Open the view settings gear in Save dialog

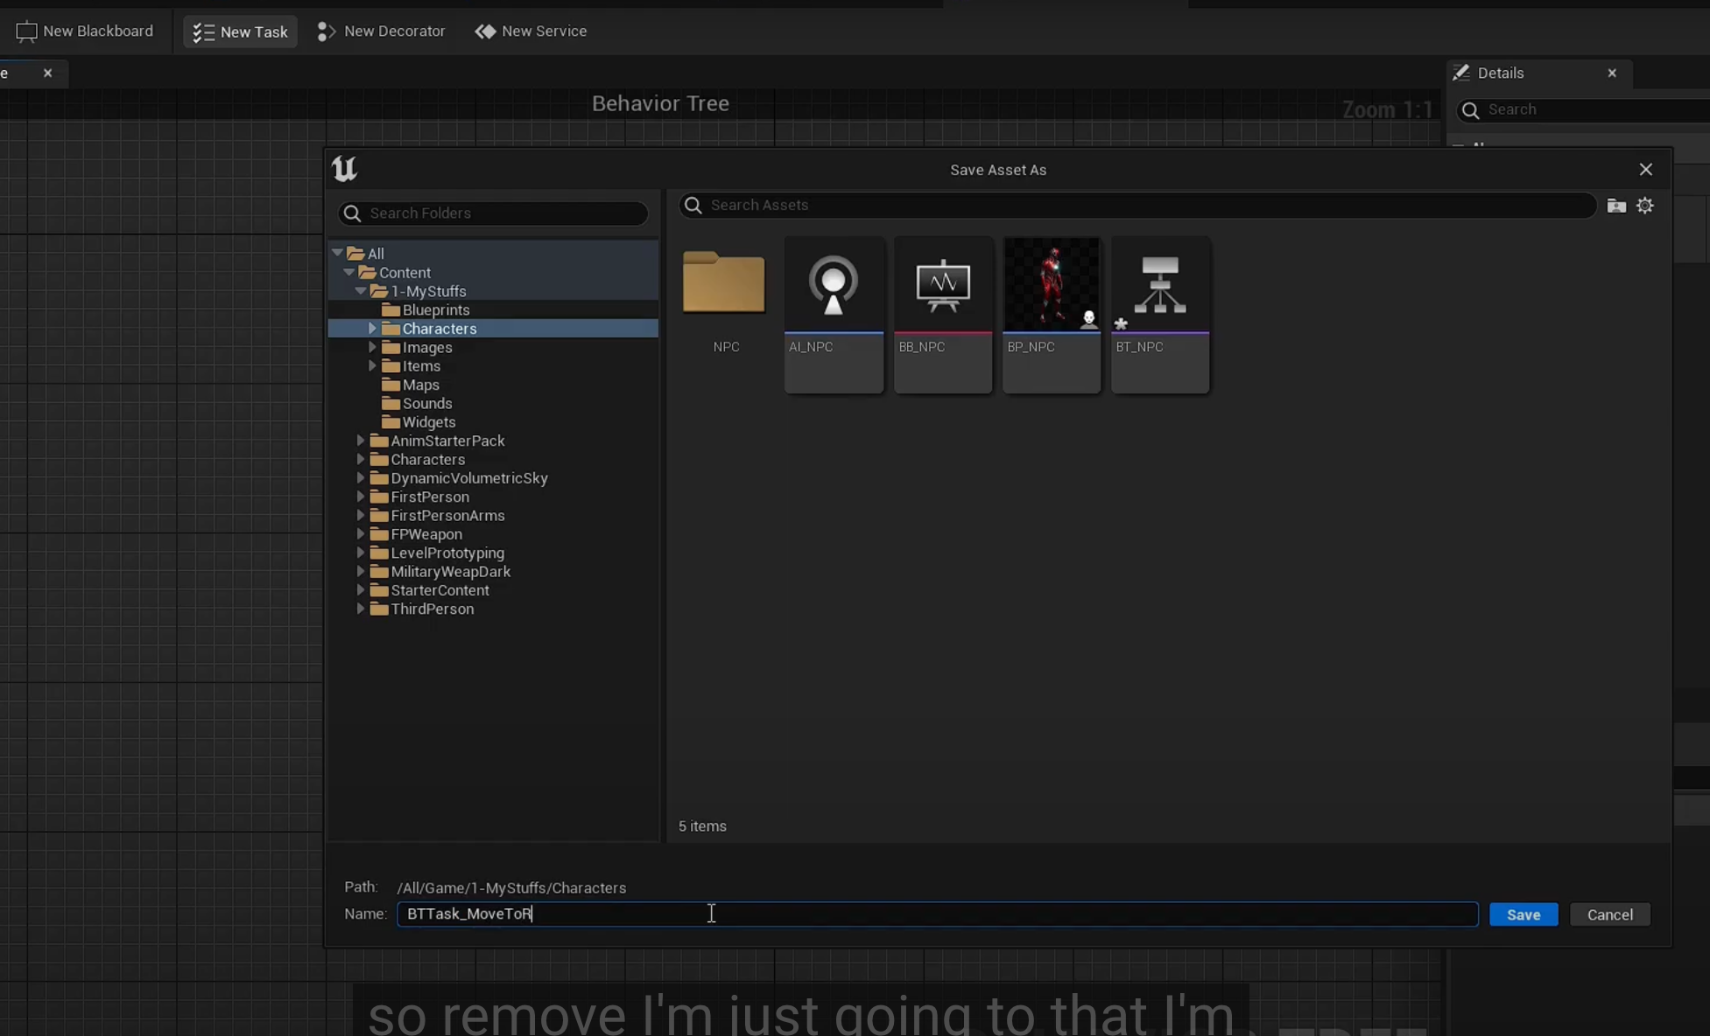point(1645,205)
